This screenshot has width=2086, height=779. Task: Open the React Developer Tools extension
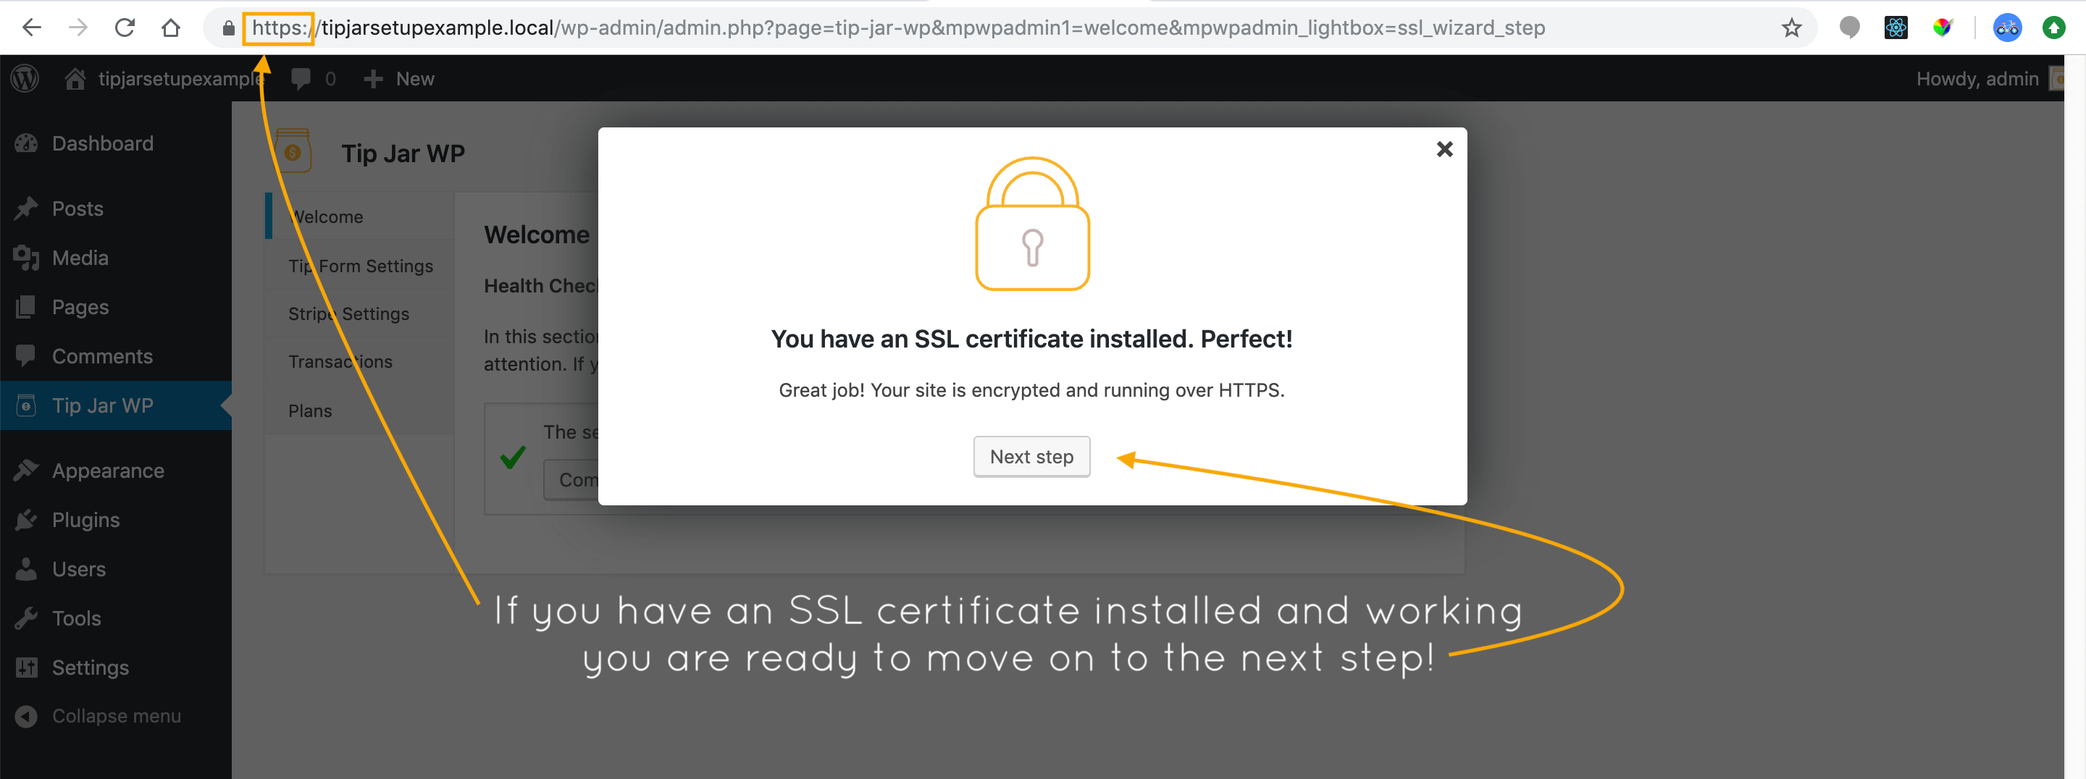click(x=1896, y=28)
